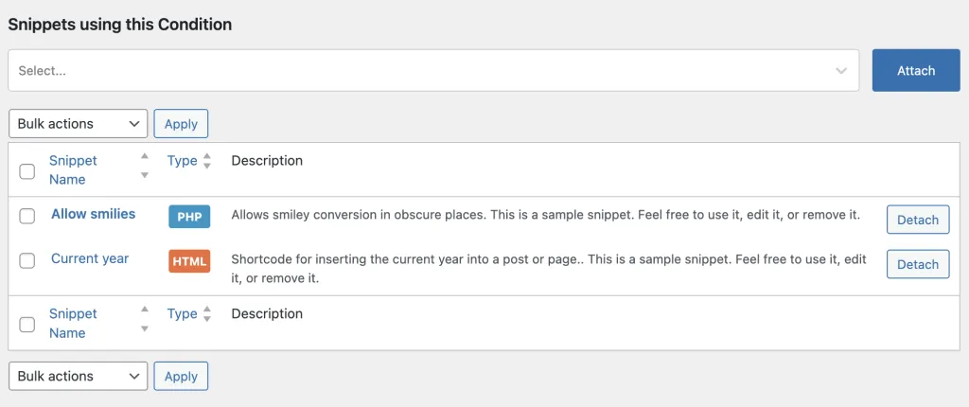Click the blue Attach button

(x=916, y=70)
